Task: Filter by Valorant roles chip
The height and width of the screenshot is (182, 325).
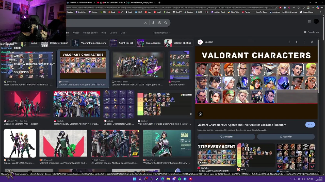Action: pos(150,43)
